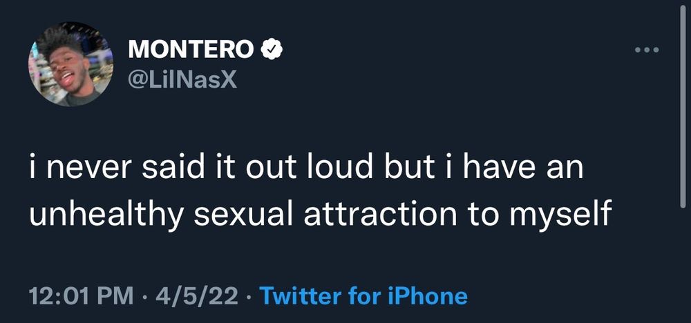The width and height of the screenshot is (691, 323).
Task: Click the rightmost dot of the more menu
Action: pyautogui.click(x=656, y=50)
